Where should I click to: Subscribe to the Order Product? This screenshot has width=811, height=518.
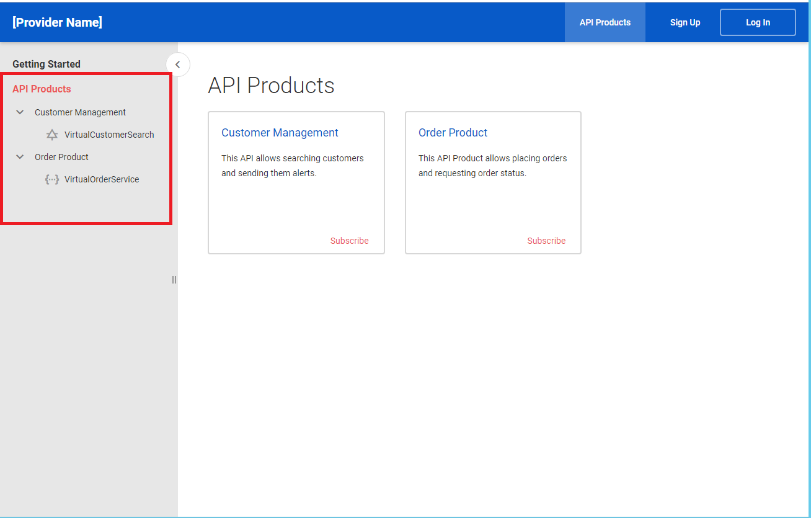[546, 241]
